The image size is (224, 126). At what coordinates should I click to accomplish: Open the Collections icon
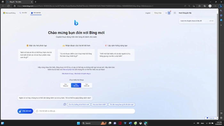(x=205, y=6)
